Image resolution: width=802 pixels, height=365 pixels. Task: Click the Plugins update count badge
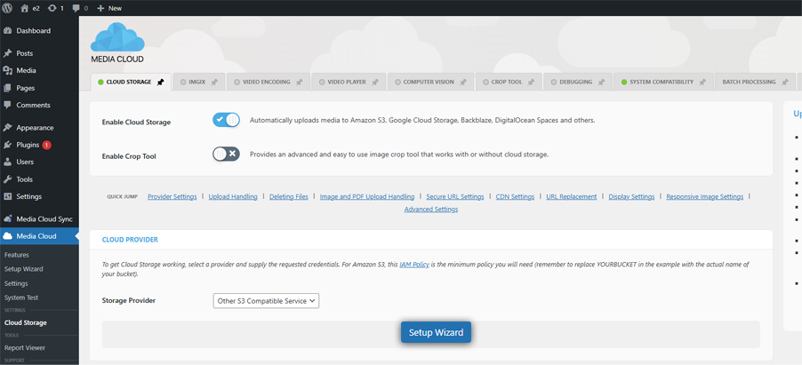(46, 145)
